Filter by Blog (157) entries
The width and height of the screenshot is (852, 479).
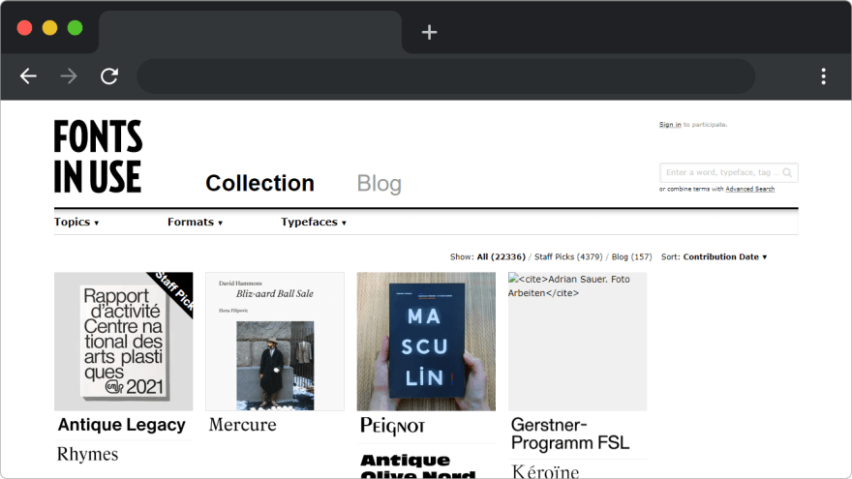[631, 256]
